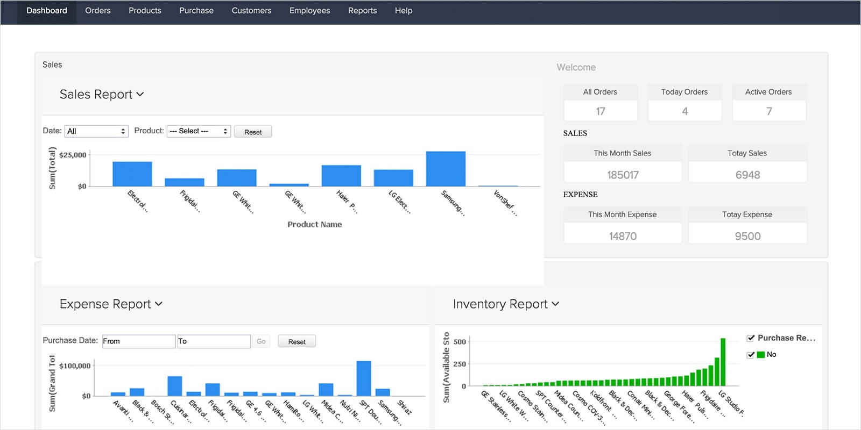Viewport: 861px width, 430px height.
Task: Open the Product select dropdown
Action: (199, 131)
